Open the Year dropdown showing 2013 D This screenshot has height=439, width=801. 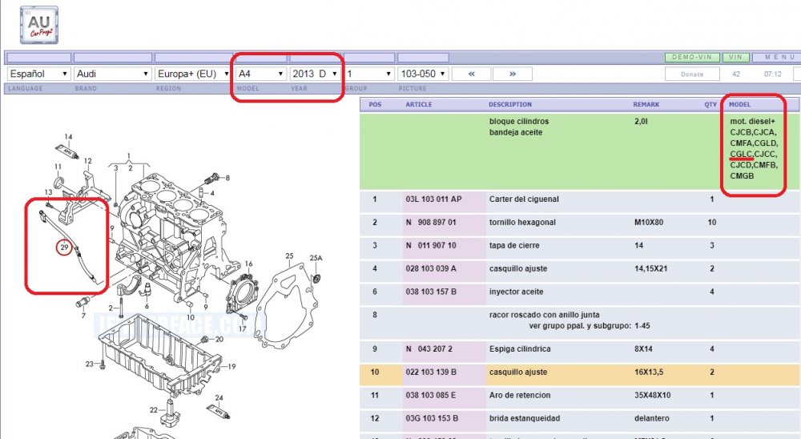(314, 74)
